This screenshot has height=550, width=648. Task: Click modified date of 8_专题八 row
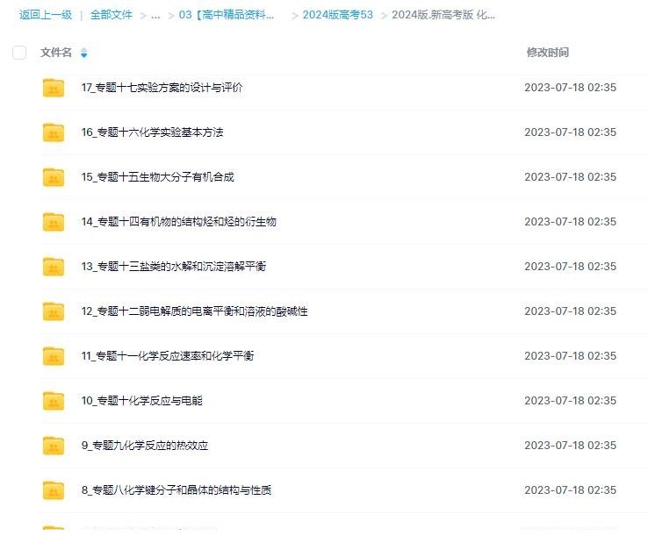click(x=571, y=490)
